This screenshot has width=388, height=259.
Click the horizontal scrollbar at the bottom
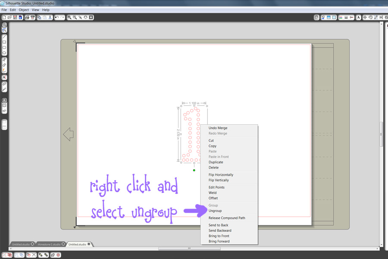click(190, 249)
